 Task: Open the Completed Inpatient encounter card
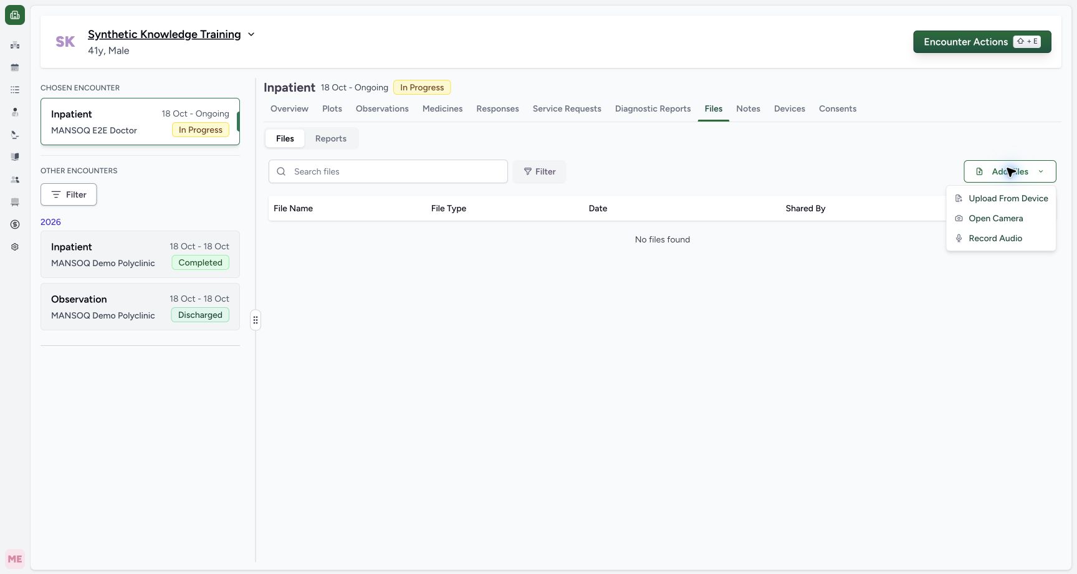pos(140,254)
